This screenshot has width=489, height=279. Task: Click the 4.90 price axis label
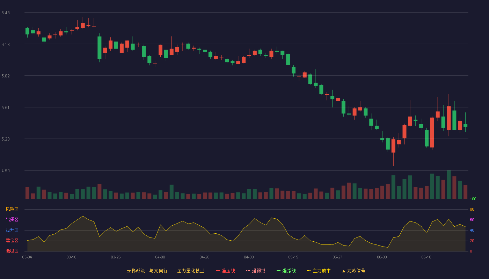tap(6, 171)
